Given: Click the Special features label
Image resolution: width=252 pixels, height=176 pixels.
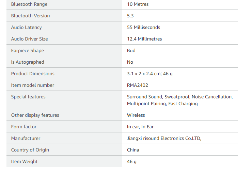Looking at the screenshot, I should [28, 97].
